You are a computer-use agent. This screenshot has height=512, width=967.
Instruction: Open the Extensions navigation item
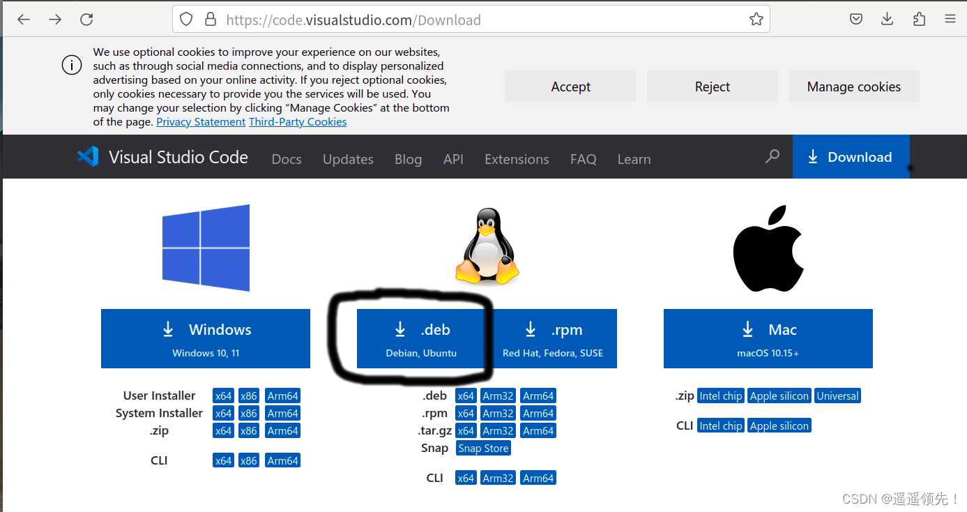pyautogui.click(x=517, y=159)
